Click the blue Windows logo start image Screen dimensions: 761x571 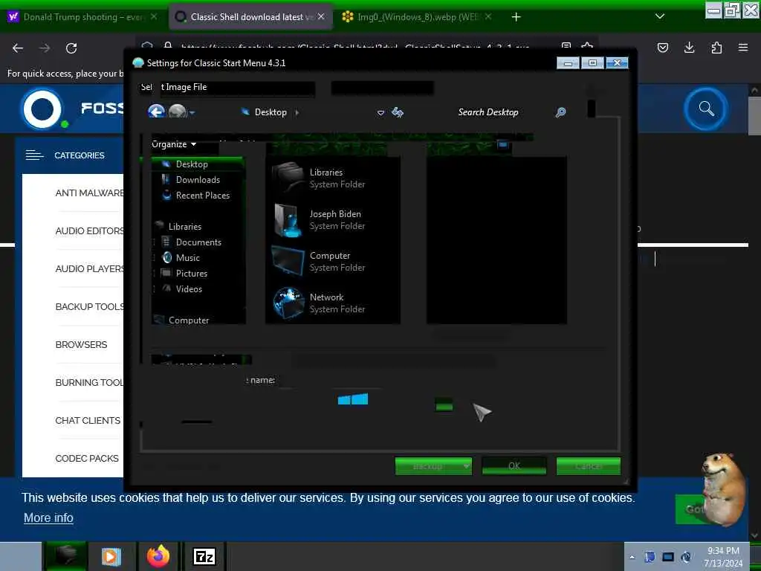(353, 399)
